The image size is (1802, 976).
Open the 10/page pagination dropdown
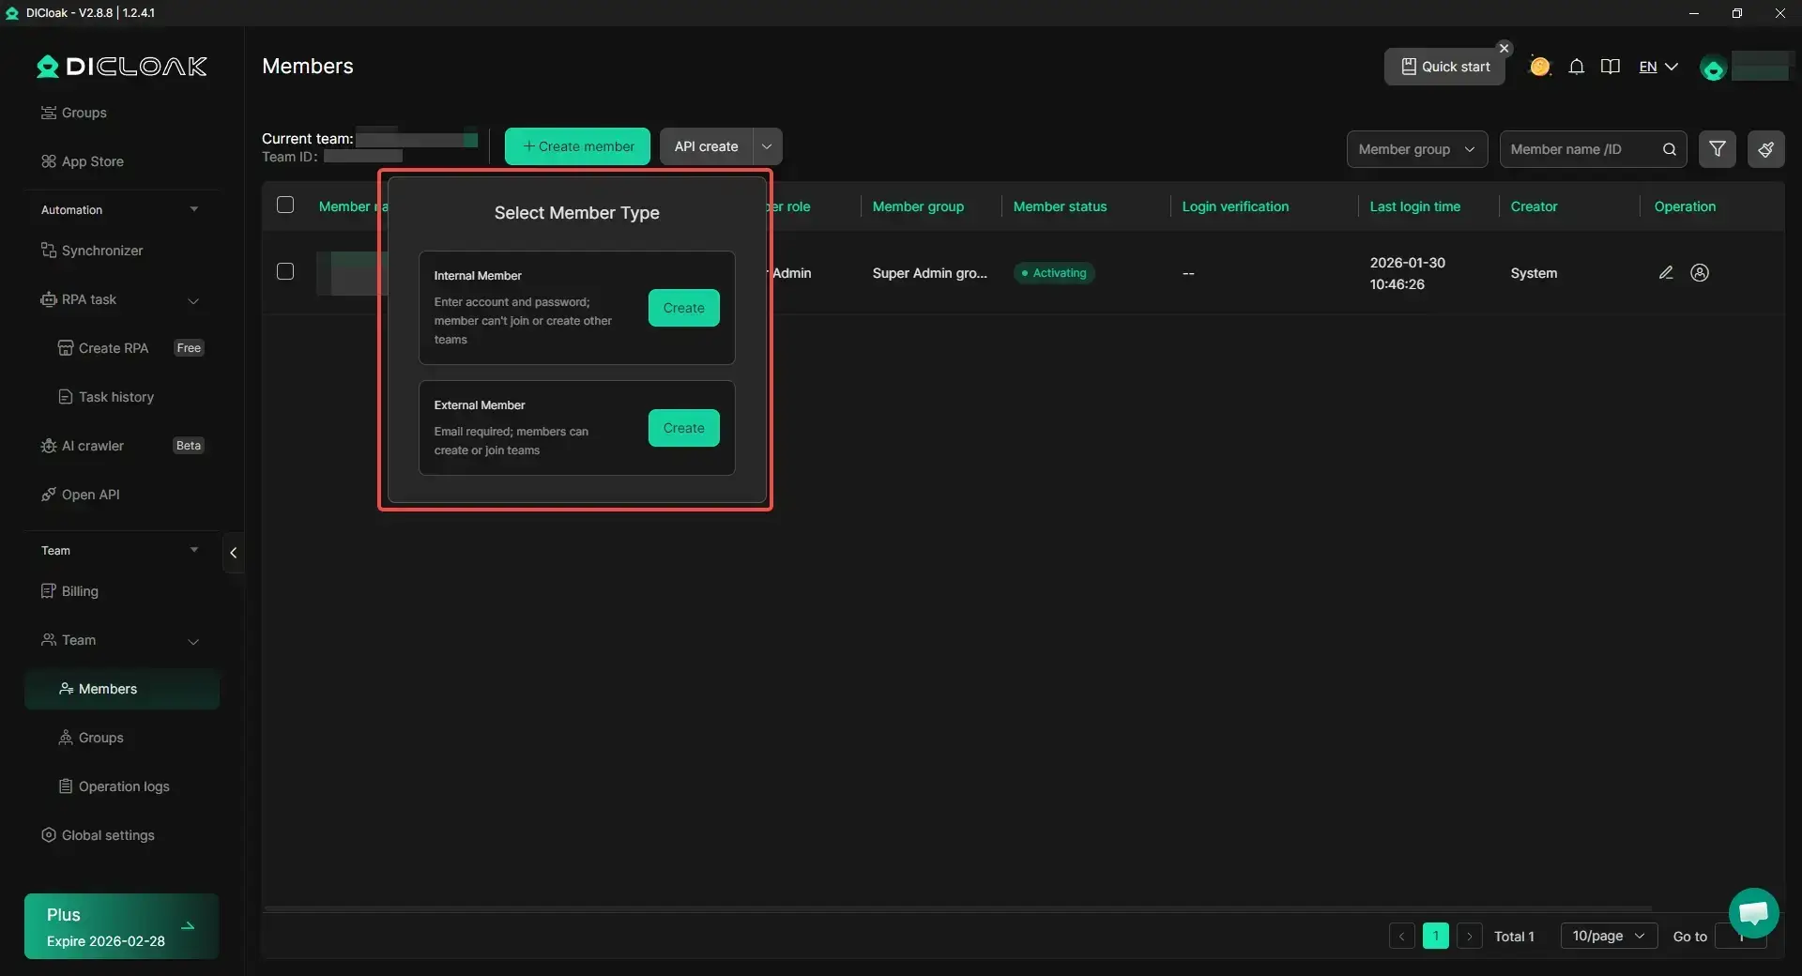pos(1608,936)
